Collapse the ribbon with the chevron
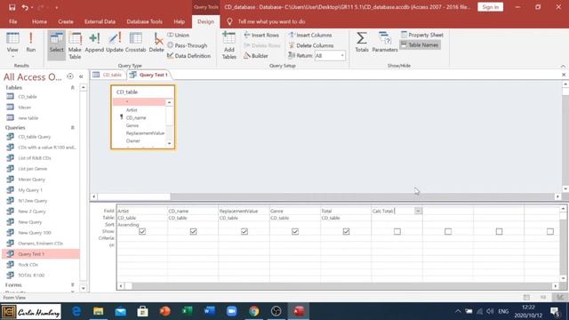 click(563, 66)
